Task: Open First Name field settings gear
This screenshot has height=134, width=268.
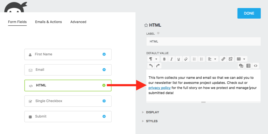Action: [104, 54]
